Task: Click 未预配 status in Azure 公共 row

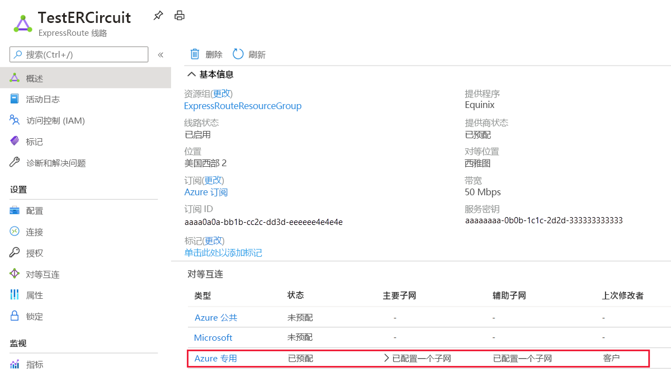Action: coord(300,318)
